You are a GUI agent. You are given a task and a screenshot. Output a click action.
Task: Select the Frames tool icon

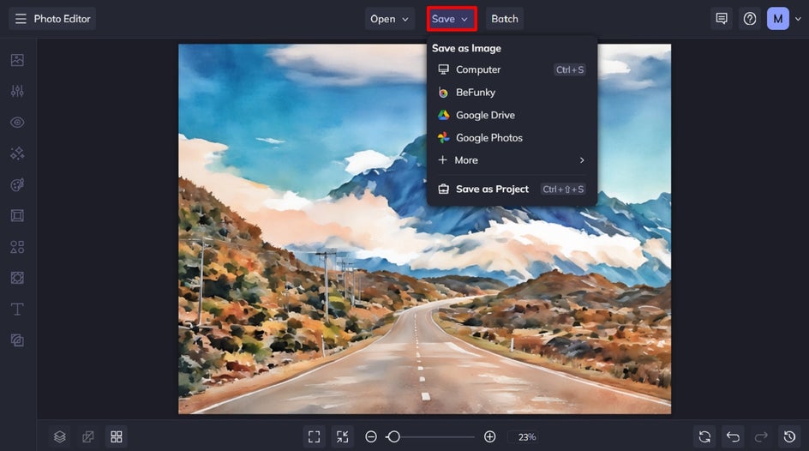tap(17, 216)
